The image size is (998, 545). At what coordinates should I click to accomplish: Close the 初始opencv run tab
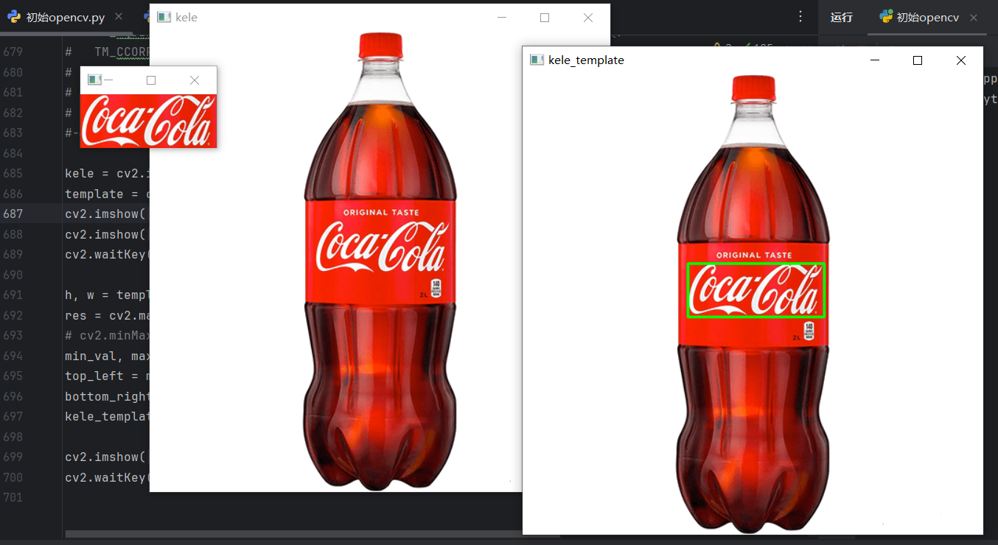click(x=974, y=18)
